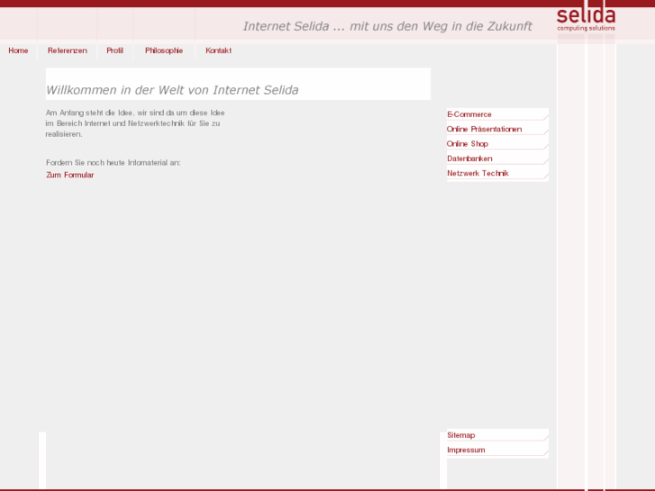Screen dimensions: 655x491
Task: Select Philosophie in the top navigation
Action: coord(164,50)
